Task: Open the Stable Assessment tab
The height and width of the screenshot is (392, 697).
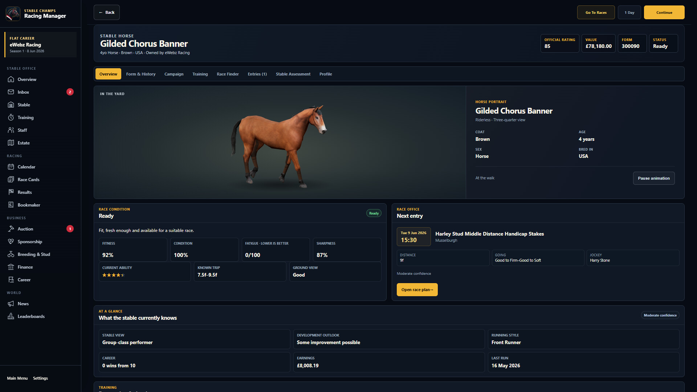Action: coord(293,74)
